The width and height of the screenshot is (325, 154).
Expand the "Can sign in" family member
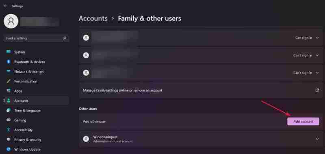pyautogui.click(x=317, y=38)
